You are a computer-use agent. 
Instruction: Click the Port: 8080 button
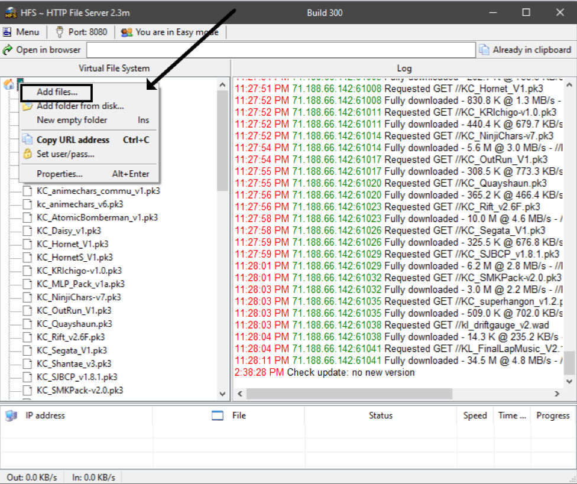click(x=82, y=32)
